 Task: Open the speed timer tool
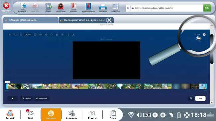[46, 35]
